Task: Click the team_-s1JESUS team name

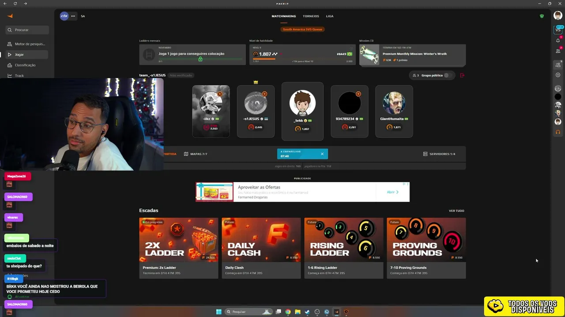Action: tap(152, 75)
